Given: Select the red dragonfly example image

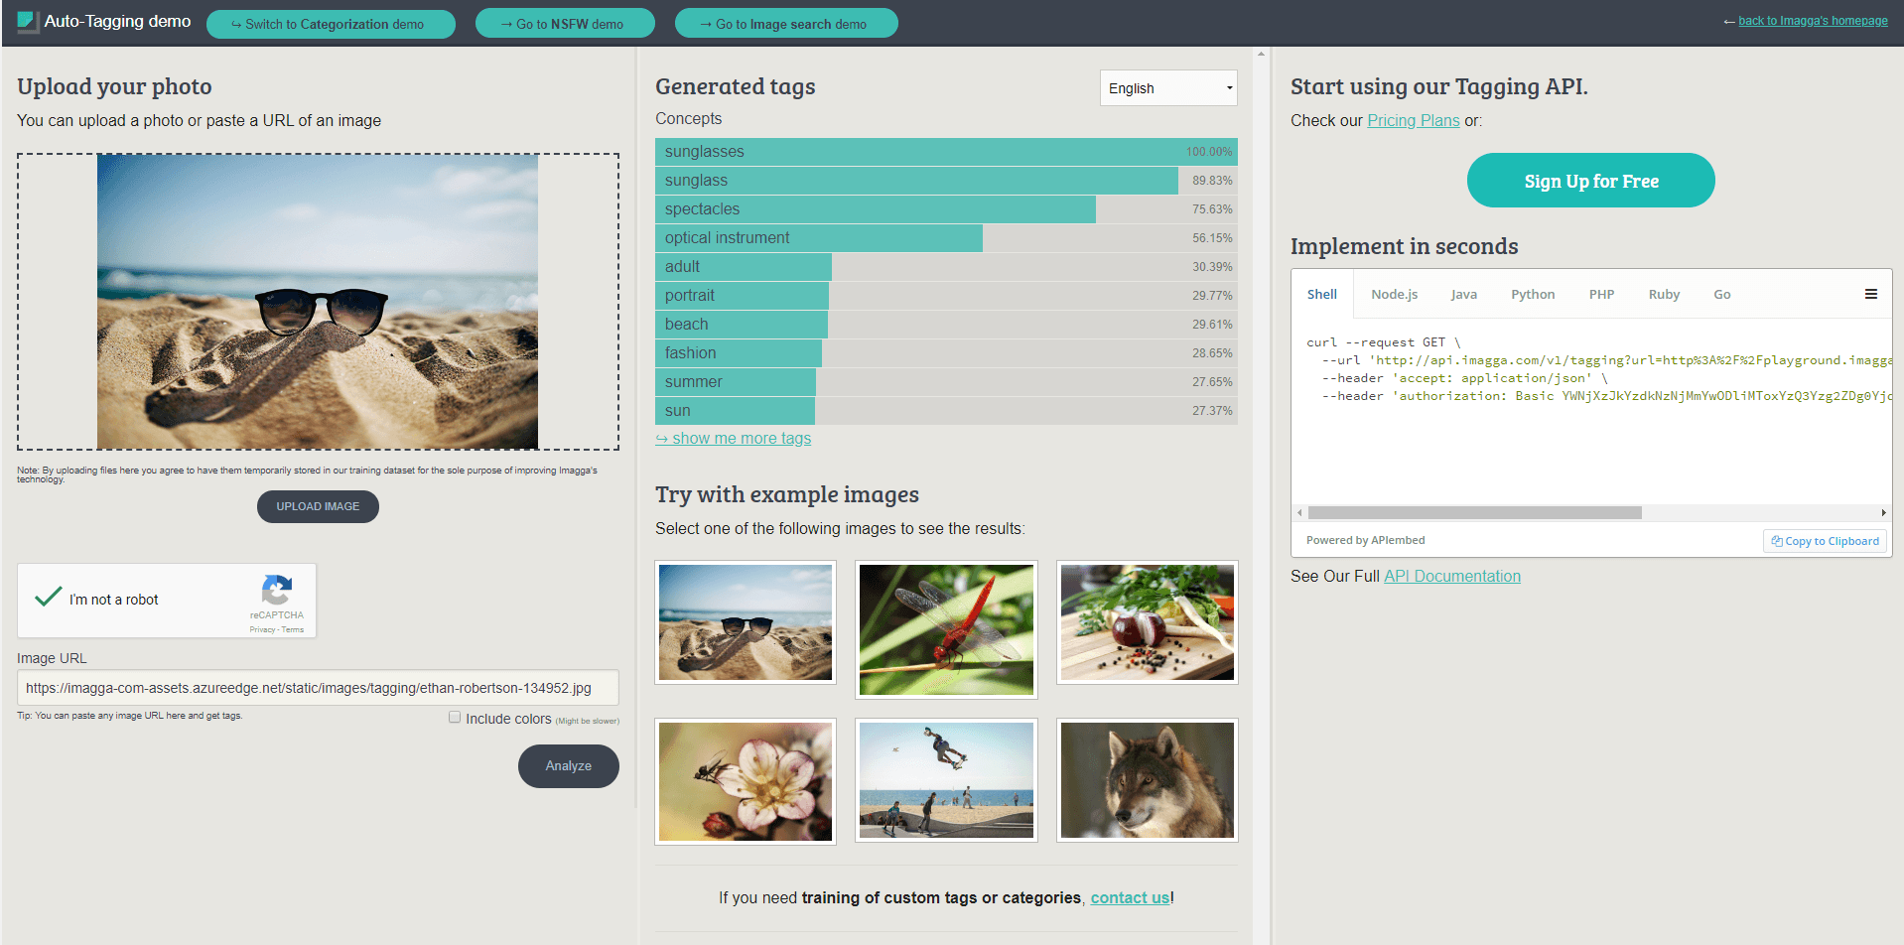Looking at the screenshot, I should click(946, 629).
